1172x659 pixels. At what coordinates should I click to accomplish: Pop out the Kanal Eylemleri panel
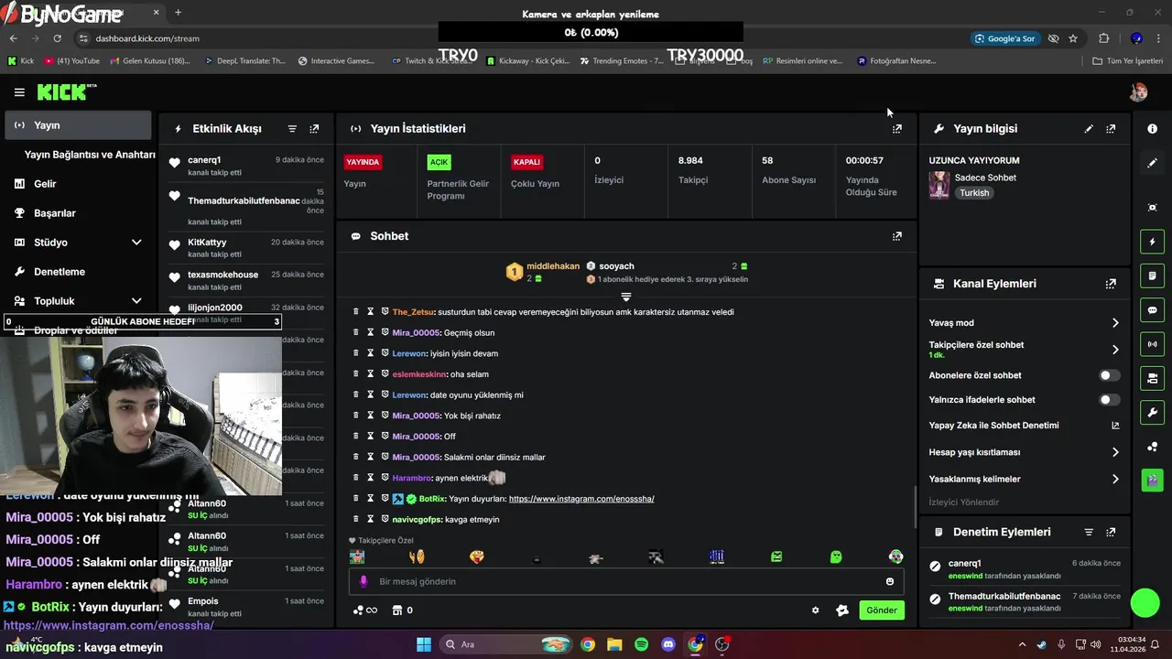coord(1111,284)
